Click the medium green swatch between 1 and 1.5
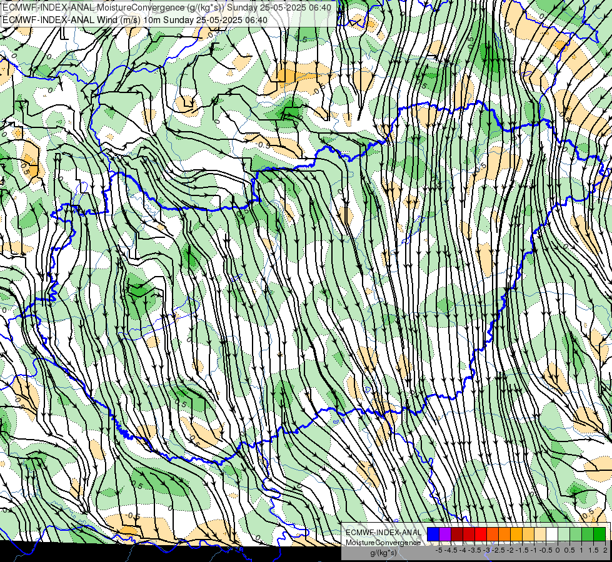The image size is (612, 562). click(x=588, y=534)
